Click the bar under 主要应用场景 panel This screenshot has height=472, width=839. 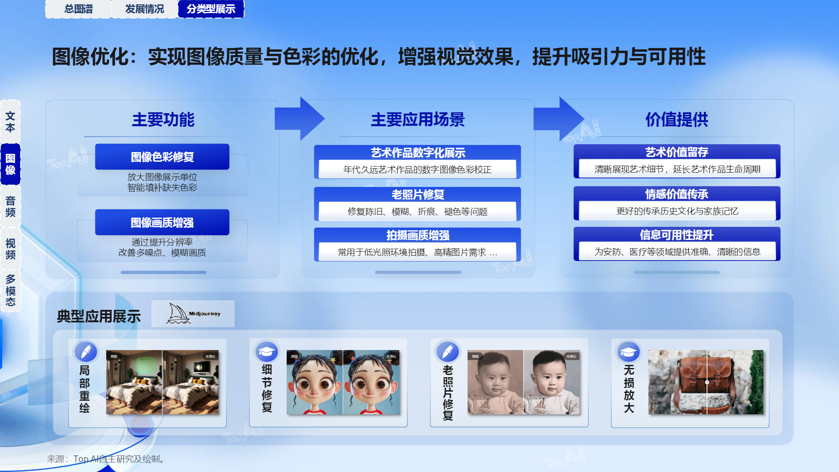coord(418,272)
